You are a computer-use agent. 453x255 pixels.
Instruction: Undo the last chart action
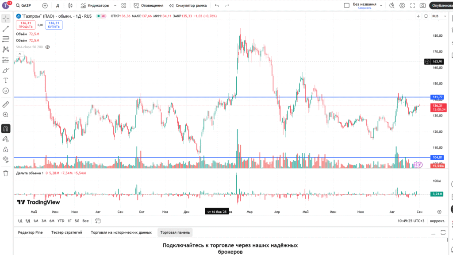tap(217, 5)
